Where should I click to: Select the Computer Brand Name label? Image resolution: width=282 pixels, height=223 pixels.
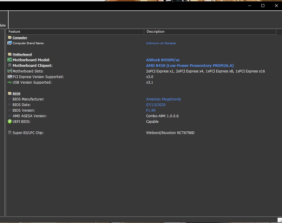[28, 43]
